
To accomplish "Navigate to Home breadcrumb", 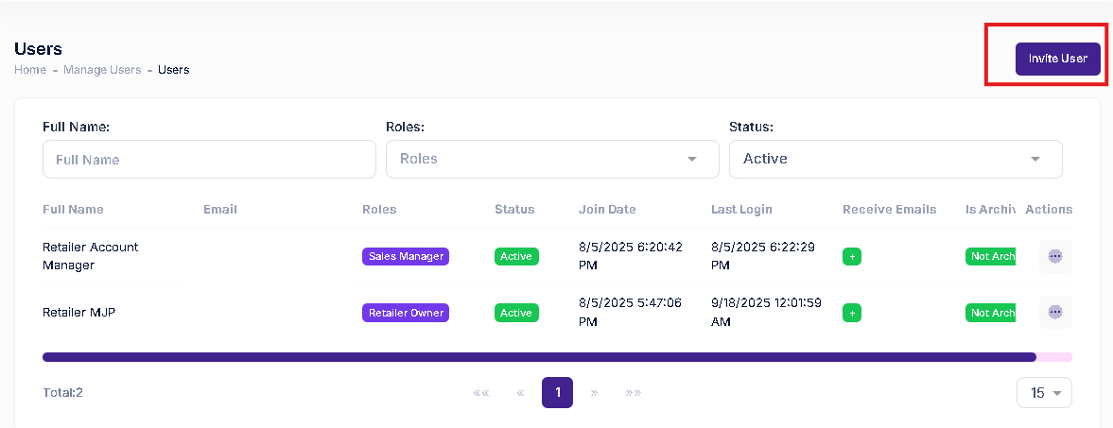I will tap(30, 70).
